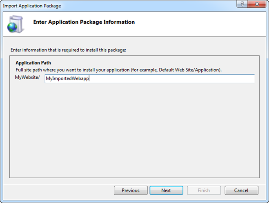Go back with the Previous button

(130, 190)
